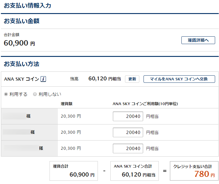The height and width of the screenshot is (184, 219).
Task: Focus third passenger's coin amount field
Action: coord(128,149)
